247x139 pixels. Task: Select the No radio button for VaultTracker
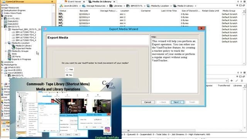tap(67, 75)
